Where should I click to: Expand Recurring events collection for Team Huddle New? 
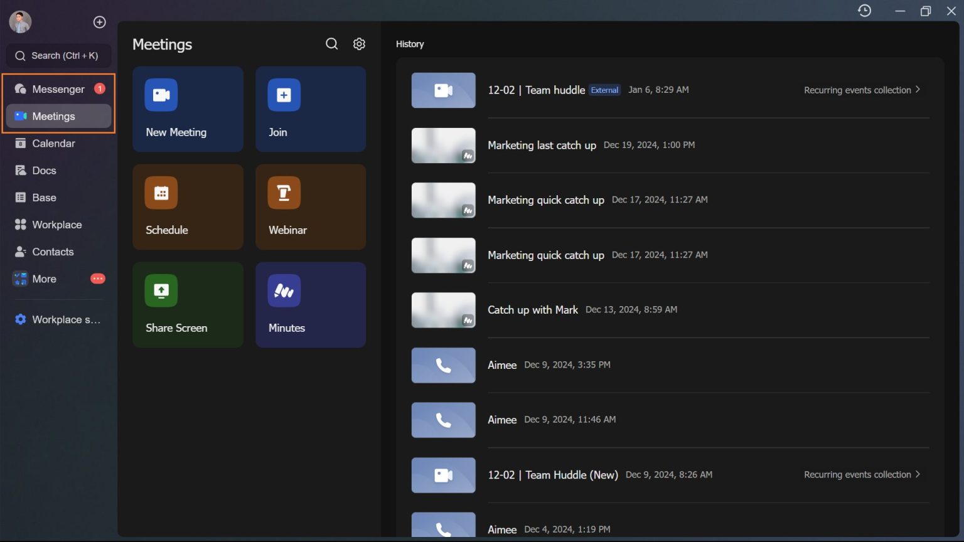862,474
